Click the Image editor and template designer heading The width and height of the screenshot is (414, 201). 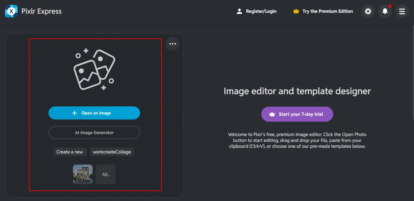point(297,91)
